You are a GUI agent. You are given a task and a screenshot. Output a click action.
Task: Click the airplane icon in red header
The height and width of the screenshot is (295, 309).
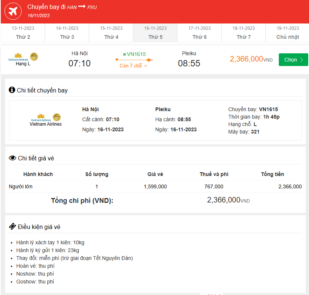pyautogui.click(x=13, y=12)
